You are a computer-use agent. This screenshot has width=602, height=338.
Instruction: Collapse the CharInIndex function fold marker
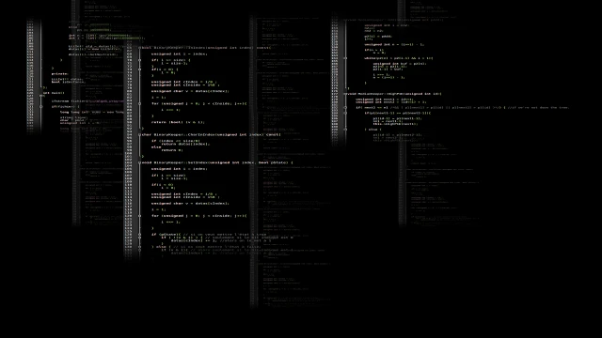click(x=139, y=135)
